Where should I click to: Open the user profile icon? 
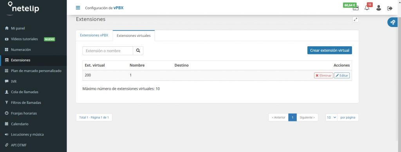379,8
